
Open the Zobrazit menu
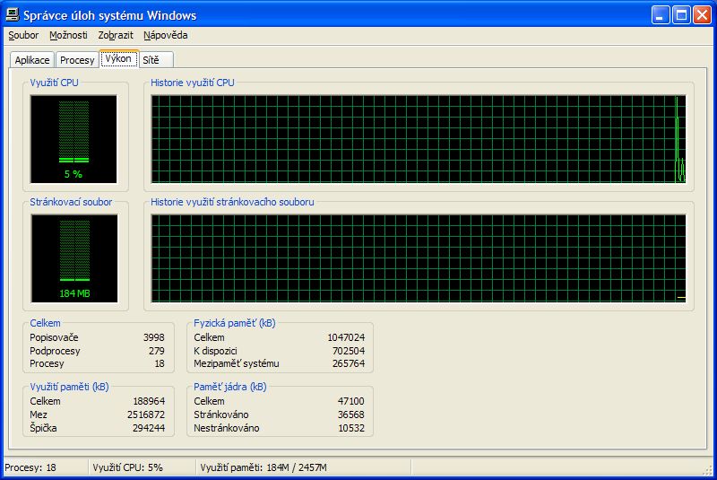click(116, 35)
